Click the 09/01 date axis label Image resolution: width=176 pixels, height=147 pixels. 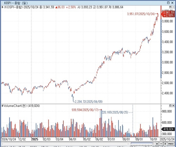point(139,139)
